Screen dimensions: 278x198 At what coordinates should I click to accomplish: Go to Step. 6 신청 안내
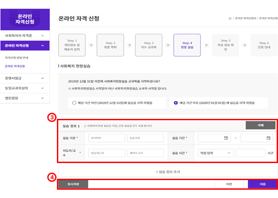click(x=264, y=45)
